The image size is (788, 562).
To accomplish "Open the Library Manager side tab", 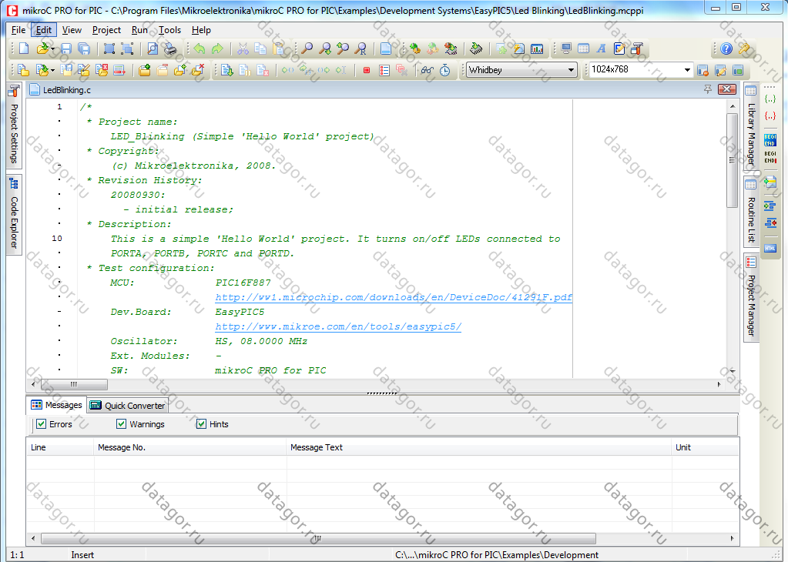I will pyautogui.click(x=751, y=126).
